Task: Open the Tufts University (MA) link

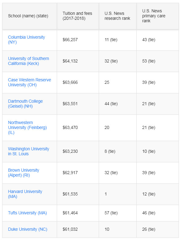Action: [x=27, y=213]
